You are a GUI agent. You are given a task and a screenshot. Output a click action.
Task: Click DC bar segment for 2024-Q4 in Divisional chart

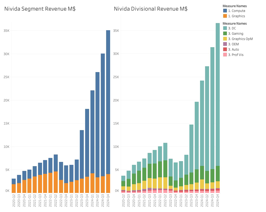(x=218, y=95)
